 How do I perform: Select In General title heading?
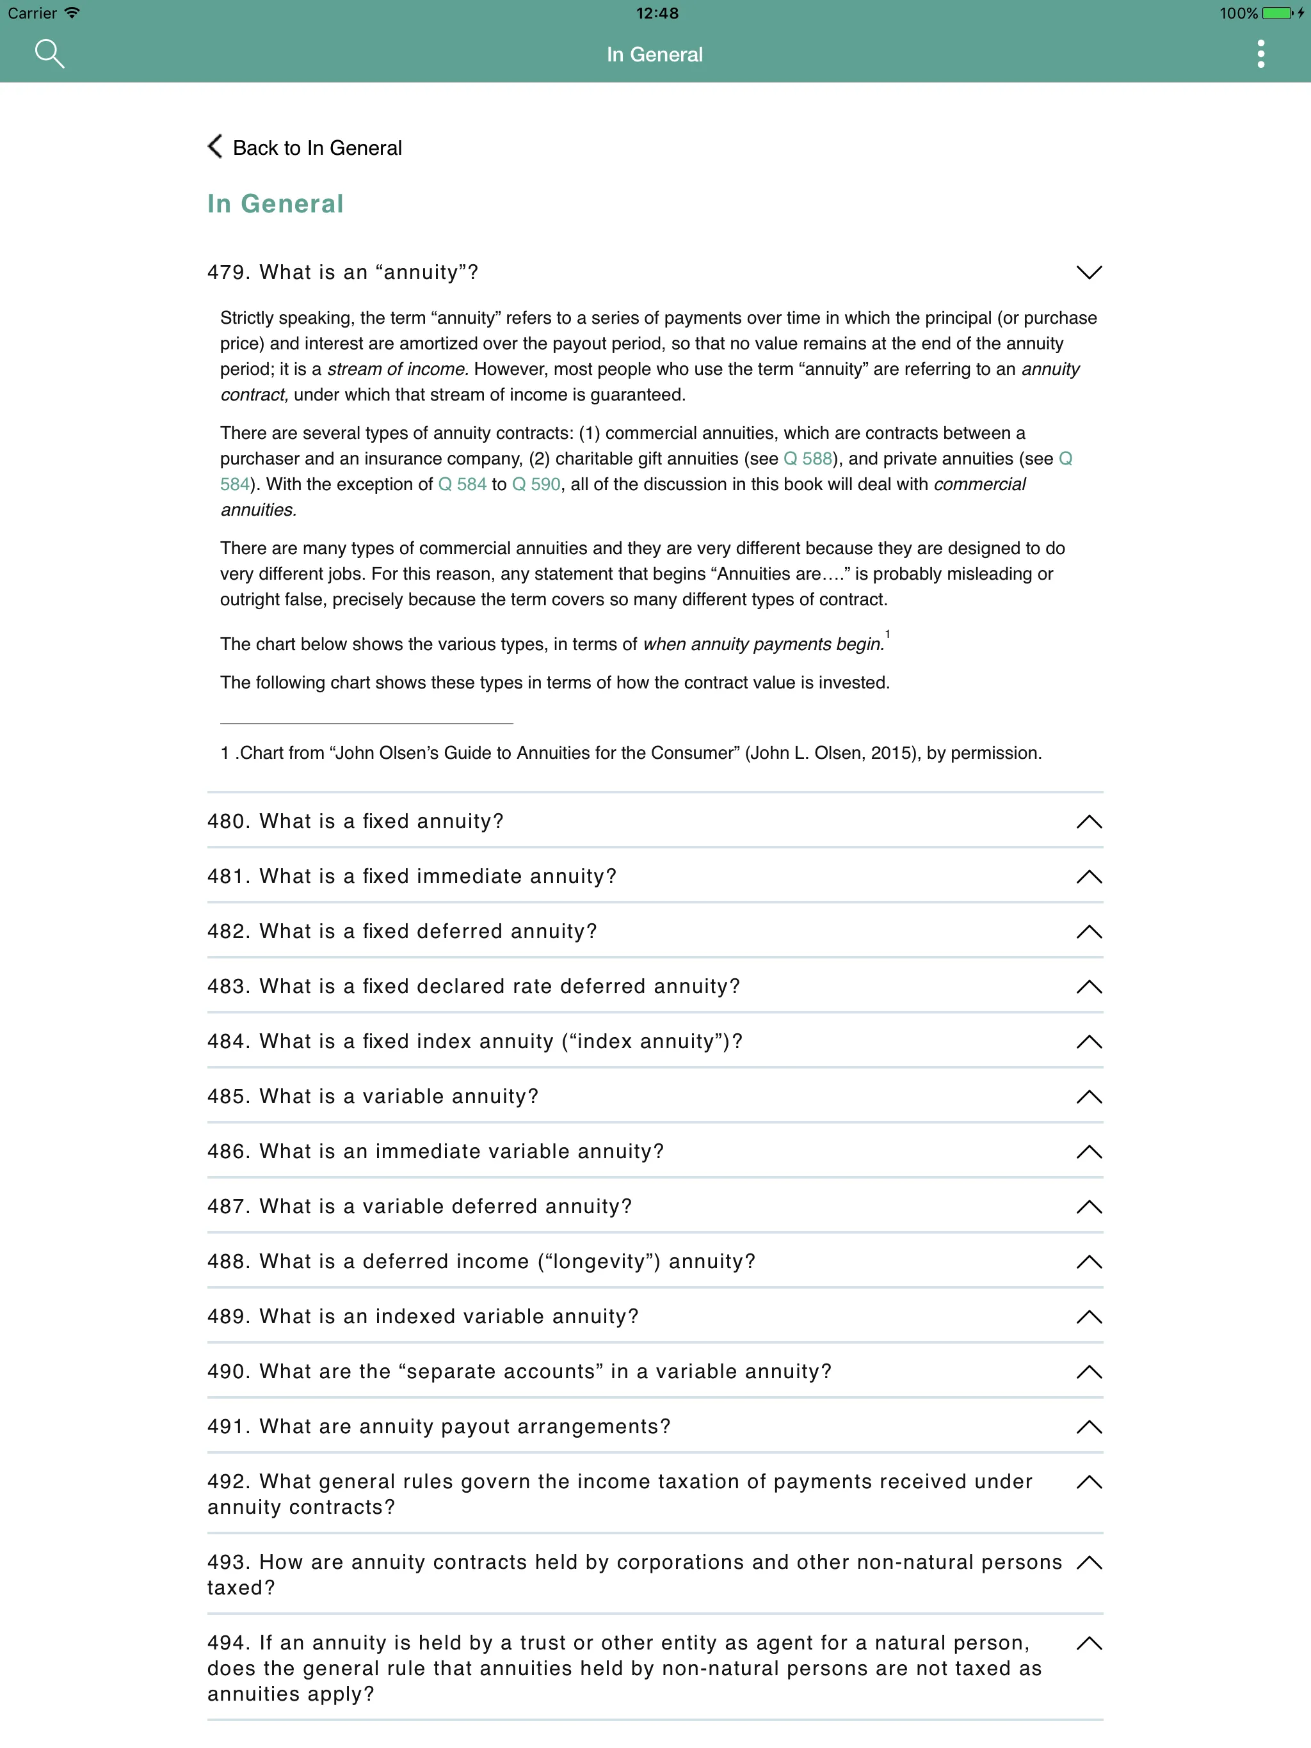pos(274,202)
